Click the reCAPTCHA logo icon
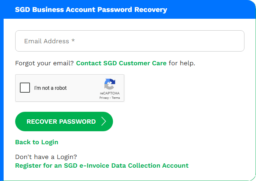The width and height of the screenshot is (256, 181). pyautogui.click(x=110, y=84)
